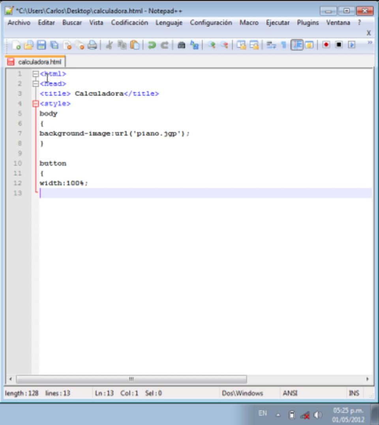Zoom in with the magnifier plus icon
The image size is (379, 425).
tap(212, 45)
